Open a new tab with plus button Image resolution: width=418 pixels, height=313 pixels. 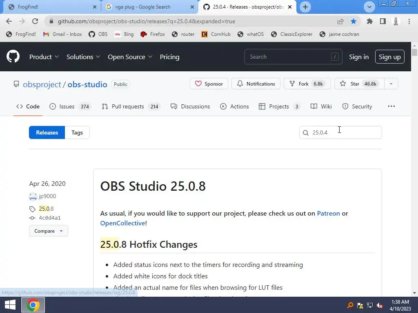point(305,7)
